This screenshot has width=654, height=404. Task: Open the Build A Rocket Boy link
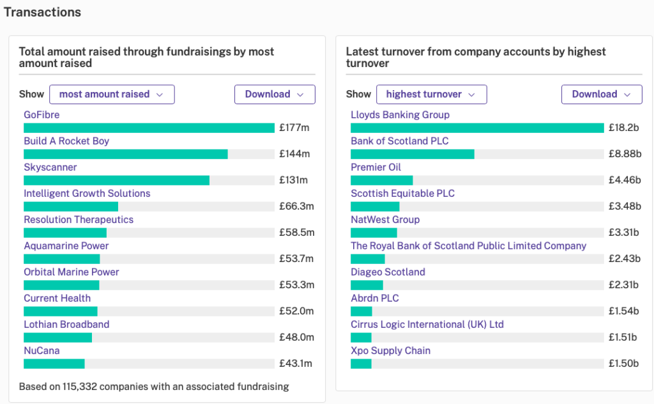point(66,141)
